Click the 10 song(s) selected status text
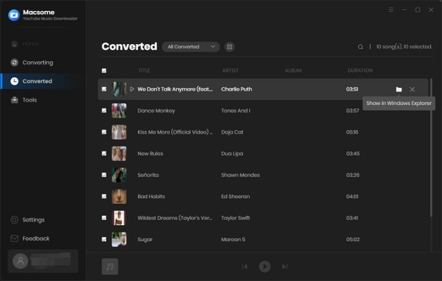The width and height of the screenshot is (442, 281). point(404,47)
